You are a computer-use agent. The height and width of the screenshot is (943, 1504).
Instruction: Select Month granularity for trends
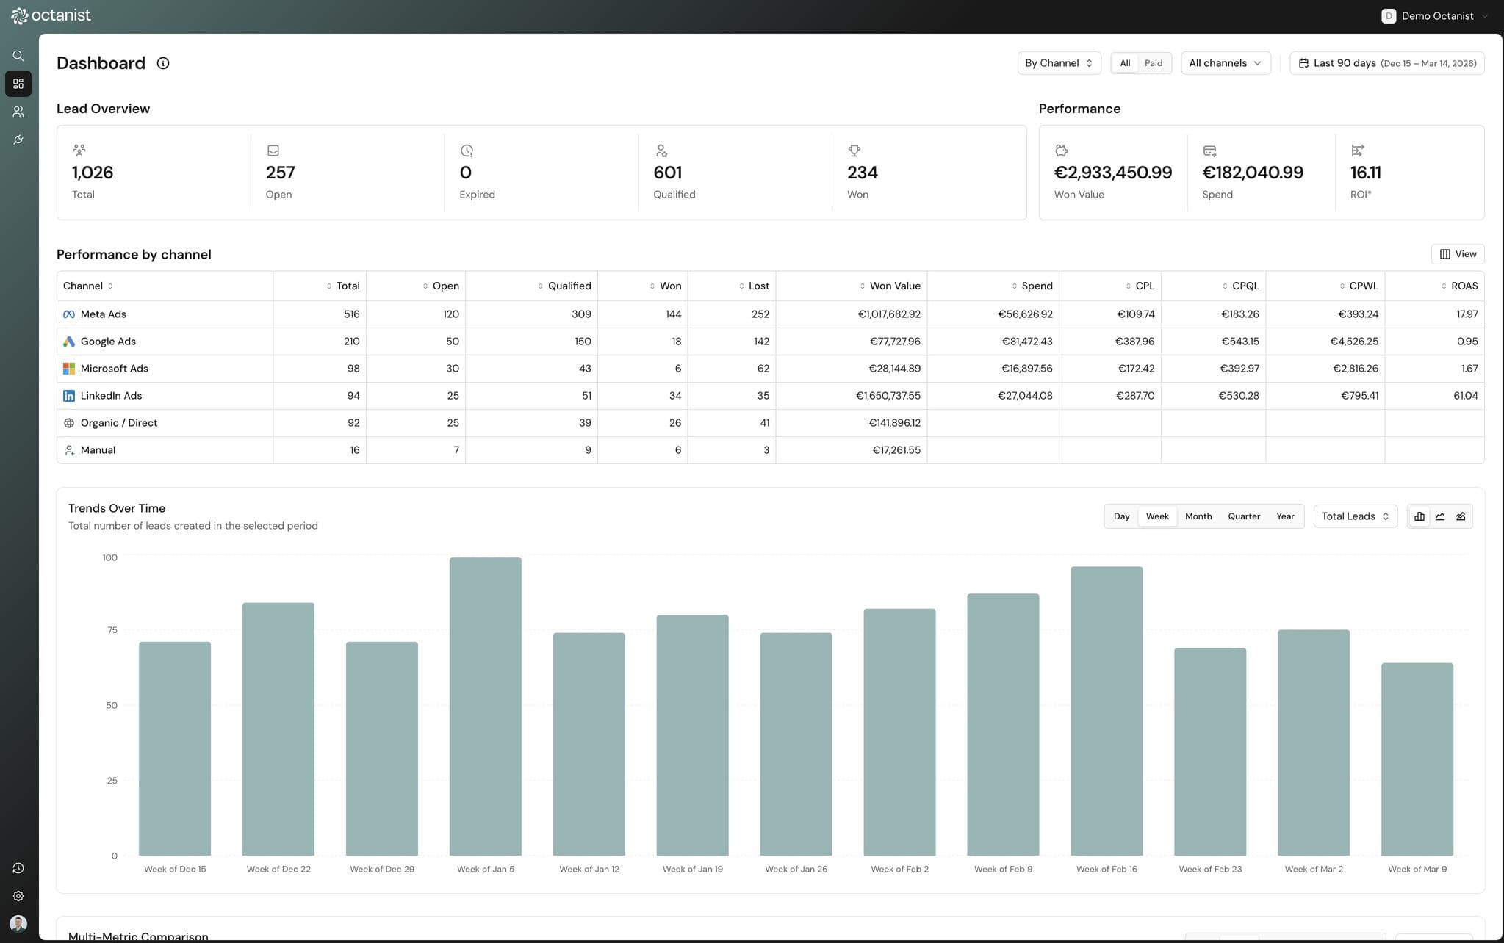pyautogui.click(x=1198, y=516)
